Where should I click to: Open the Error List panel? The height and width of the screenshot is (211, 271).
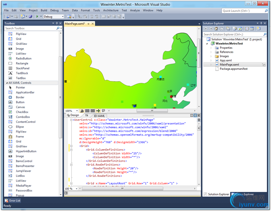[x=12, y=201]
